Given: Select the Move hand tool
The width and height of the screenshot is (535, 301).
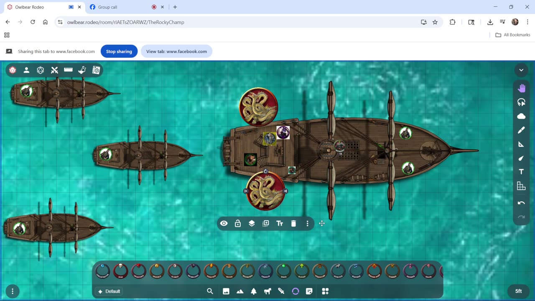Looking at the screenshot, I should pos(521,88).
